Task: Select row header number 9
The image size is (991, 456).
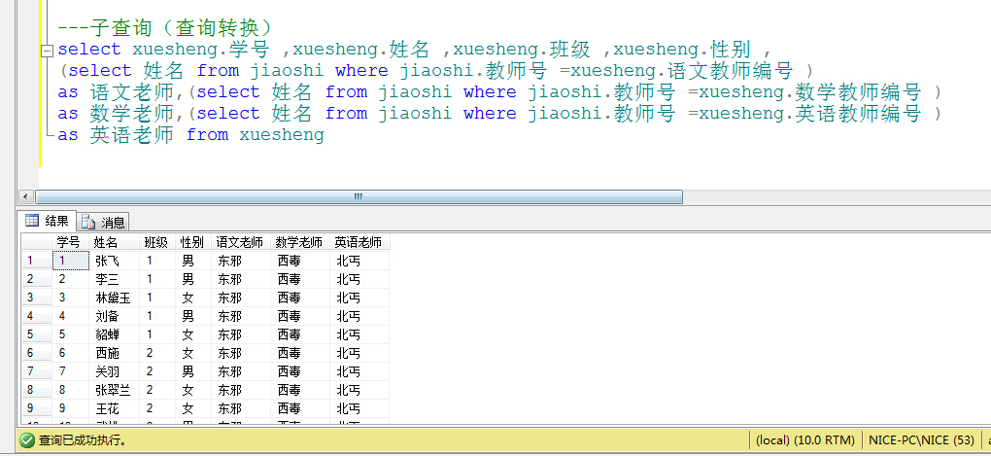Action: pos(37,408)
